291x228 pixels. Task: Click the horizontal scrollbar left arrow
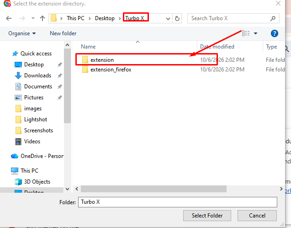(x=77, y=189)
